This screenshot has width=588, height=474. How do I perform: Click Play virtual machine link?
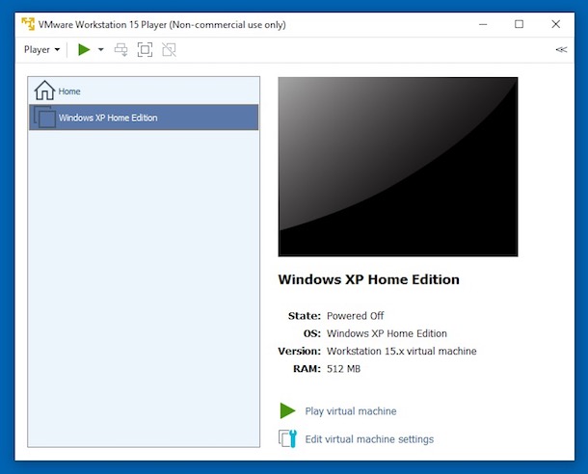pyautogui.click(x=351, y=411)
